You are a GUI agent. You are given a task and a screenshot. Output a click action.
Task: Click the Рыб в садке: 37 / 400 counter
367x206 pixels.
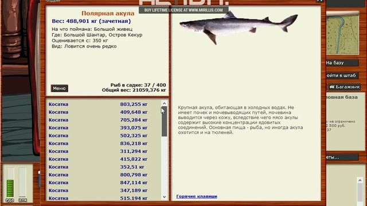point(138,85)
